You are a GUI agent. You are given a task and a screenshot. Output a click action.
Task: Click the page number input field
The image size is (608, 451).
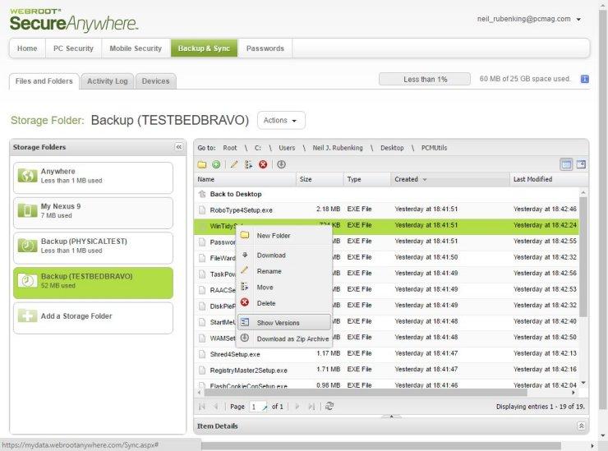pos(258,407)
